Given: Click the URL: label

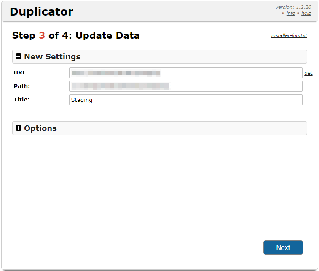Looking at the screenshot, I should click(x=21, y=73).
